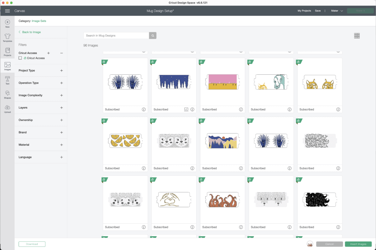376x250 pixels.
Task: Expand the Image Complexity filter
Action: tap(61, 95)
